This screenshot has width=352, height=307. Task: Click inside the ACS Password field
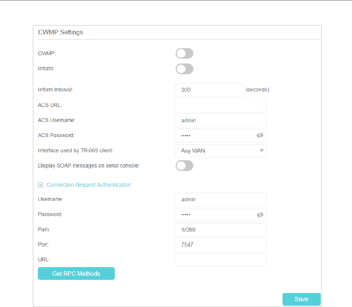[x=214, y=135]
